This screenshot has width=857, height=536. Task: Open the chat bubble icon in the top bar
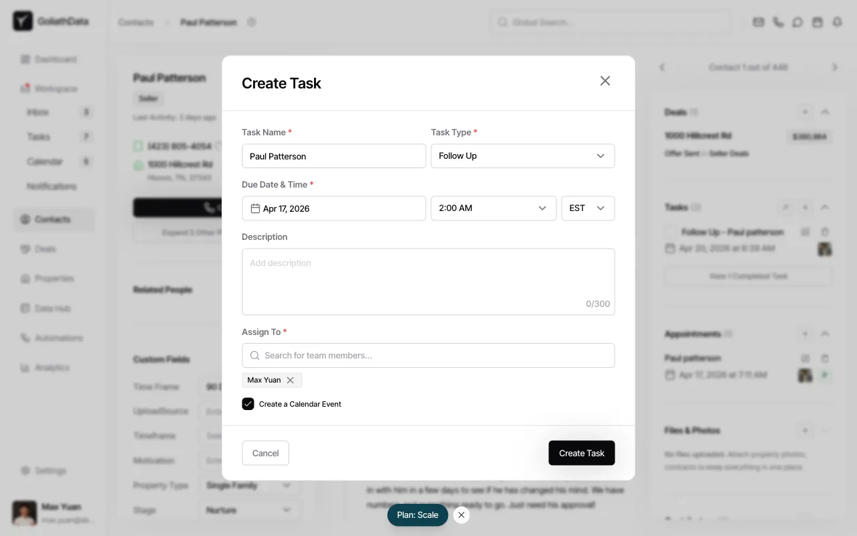tap(797, 22)
